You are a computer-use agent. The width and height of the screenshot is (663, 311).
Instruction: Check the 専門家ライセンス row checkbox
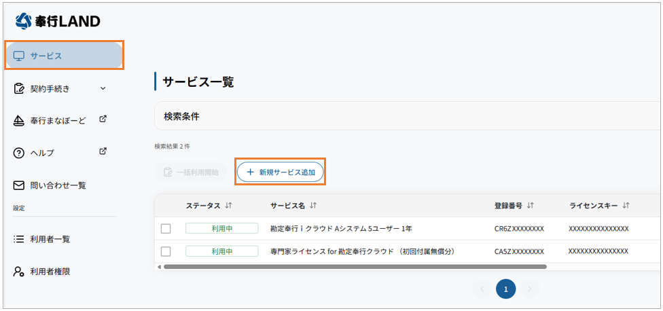pyautogui.click(x=166, y=251)
